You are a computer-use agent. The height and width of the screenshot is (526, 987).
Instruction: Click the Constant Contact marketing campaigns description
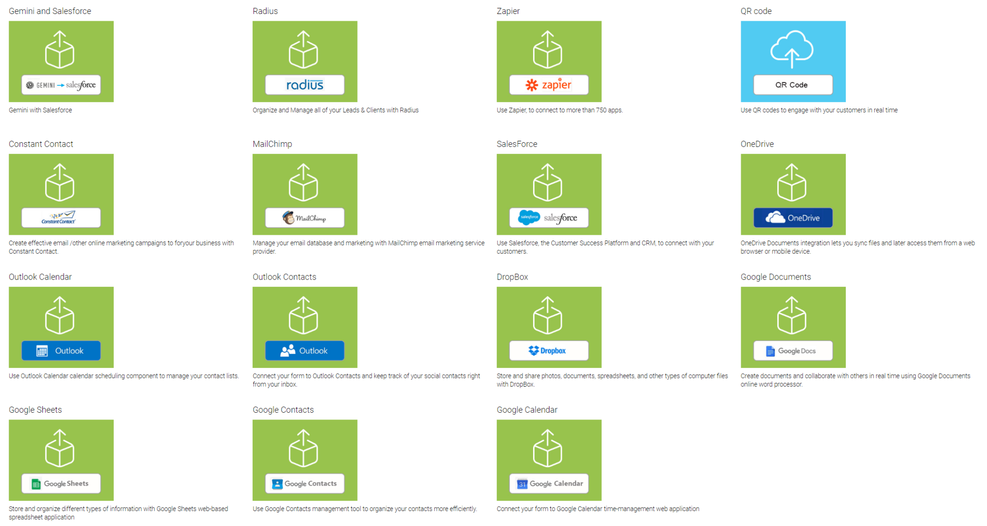121,247
